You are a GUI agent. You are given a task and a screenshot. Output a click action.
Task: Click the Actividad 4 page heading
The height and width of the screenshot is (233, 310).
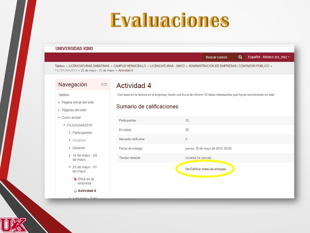pyautogui.click(x=134, y=85)
